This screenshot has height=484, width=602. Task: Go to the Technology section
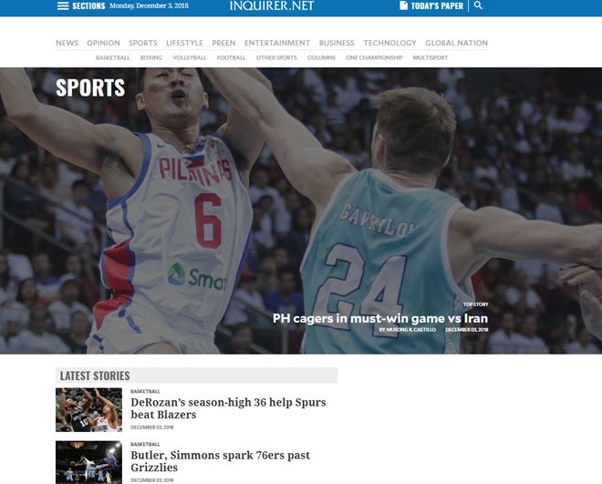[x=390, y=43]
